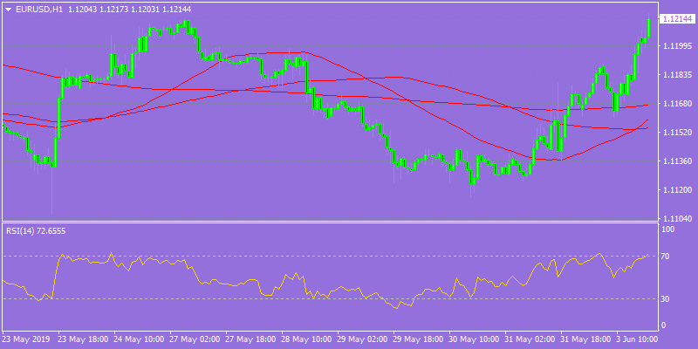Select time label 27 May 02:00

tap(195, 339)
